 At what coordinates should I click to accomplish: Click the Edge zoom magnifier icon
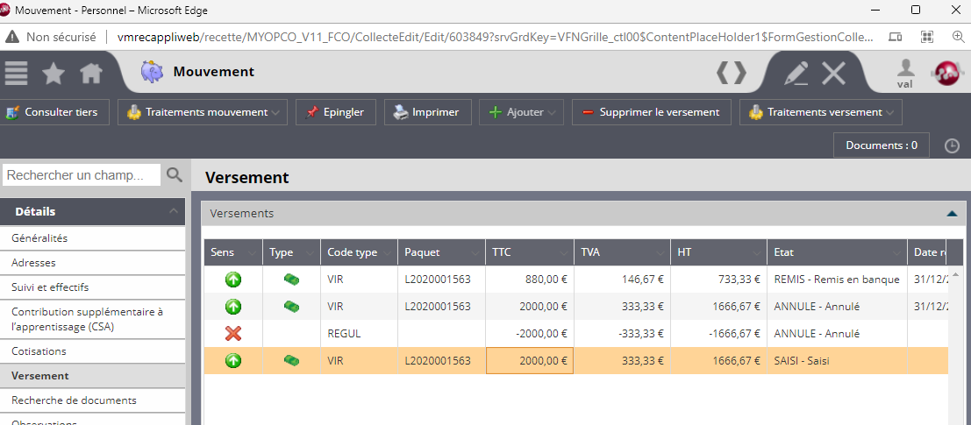[x=958, y=37]
